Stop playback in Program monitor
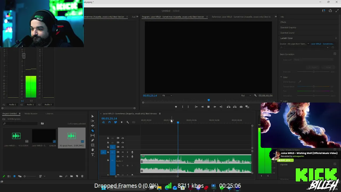The width and height of the screenshot is (341, 192). pos(209,107)
